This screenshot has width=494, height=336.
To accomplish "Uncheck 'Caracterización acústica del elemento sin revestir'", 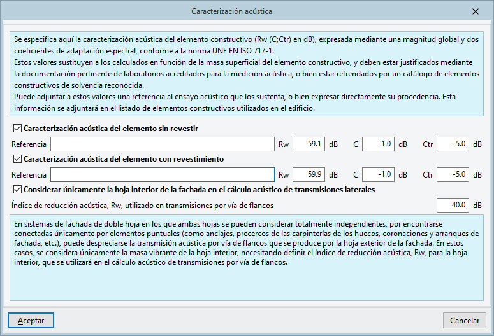I will [17, 129].
